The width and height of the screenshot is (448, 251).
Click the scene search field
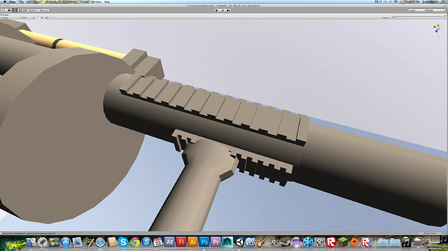pyautogui.click(x=418, y=17)
